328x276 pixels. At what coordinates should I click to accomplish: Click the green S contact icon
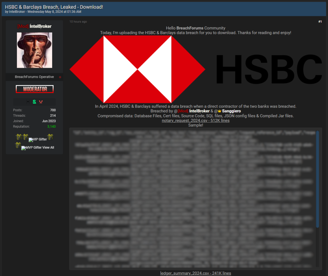coord(34,102)
